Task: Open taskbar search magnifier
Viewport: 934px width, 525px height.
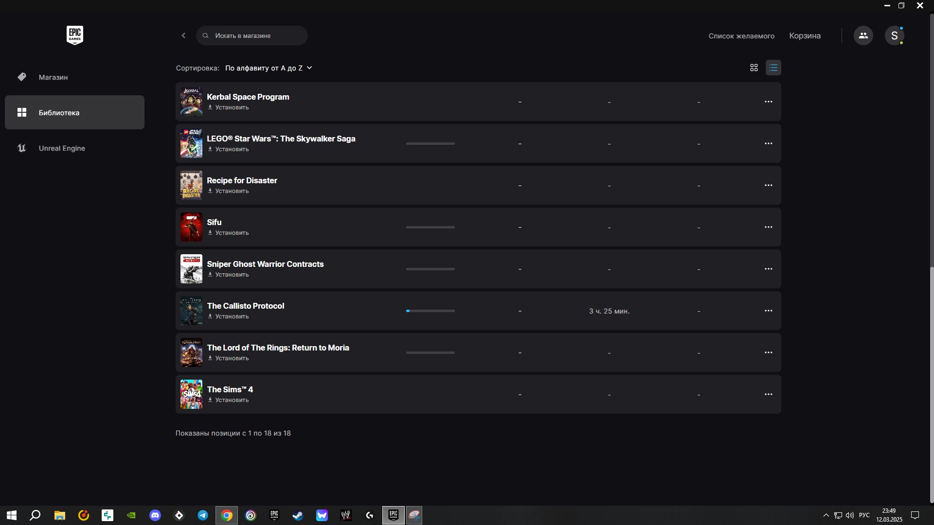Action: click(x=35, y=515)
